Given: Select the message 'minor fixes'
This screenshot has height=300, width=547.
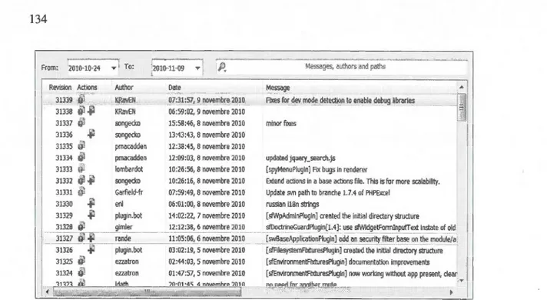Looking at the screenshot, I should (281, 123).
